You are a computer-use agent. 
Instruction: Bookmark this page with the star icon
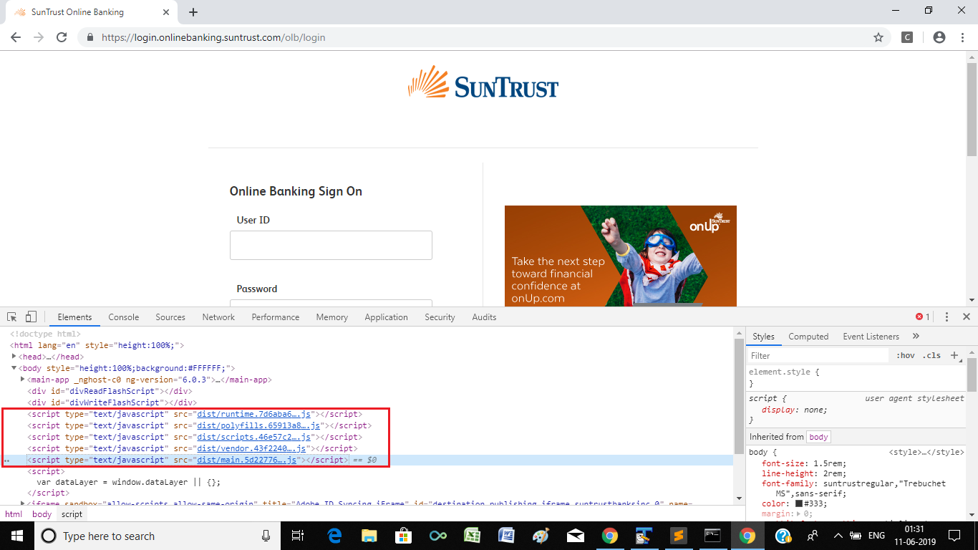point(878,37)
